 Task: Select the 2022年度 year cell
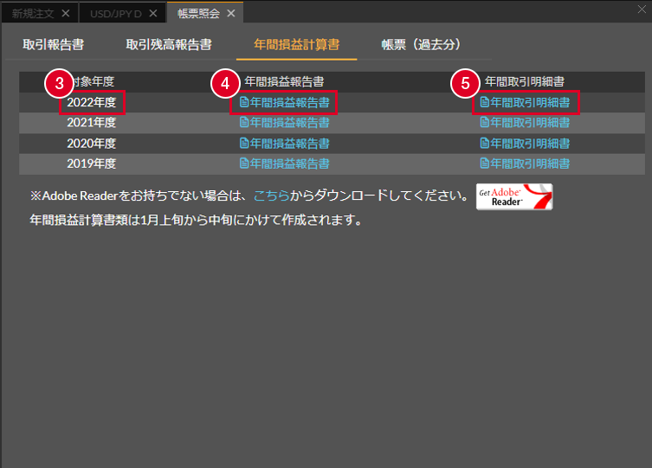92,102
